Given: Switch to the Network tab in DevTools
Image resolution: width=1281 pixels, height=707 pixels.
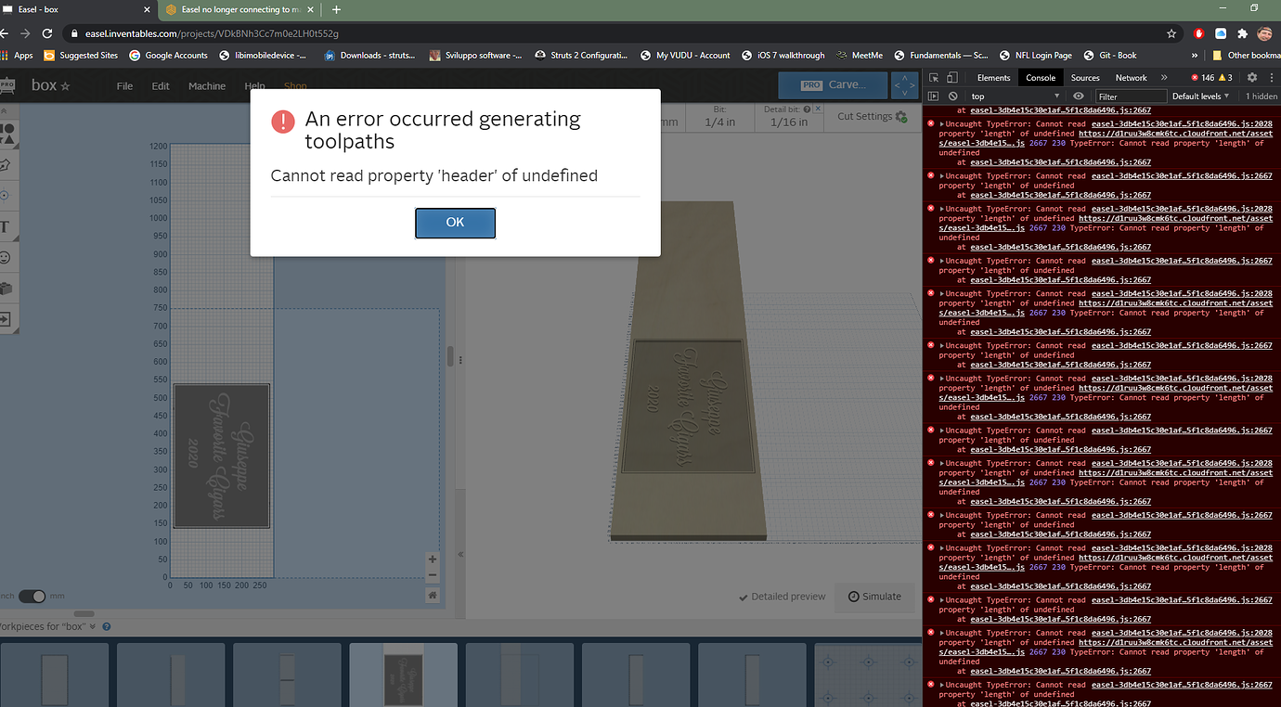Looking at the screenshot, I should (1131, 77).
